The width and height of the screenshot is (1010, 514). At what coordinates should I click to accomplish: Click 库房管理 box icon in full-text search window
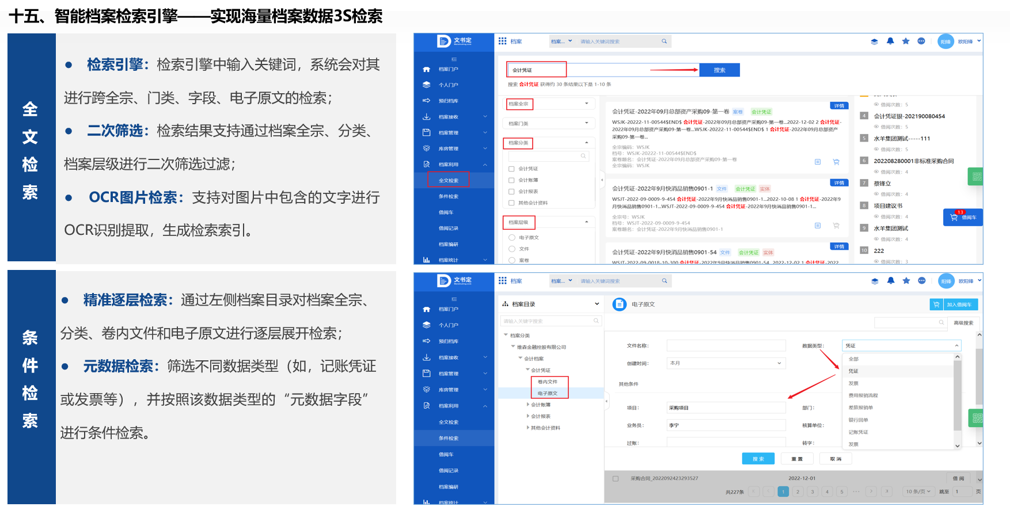click(x=426, y=149)
